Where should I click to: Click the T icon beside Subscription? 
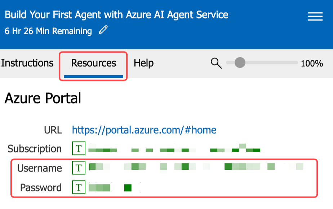tap(78, 148)
